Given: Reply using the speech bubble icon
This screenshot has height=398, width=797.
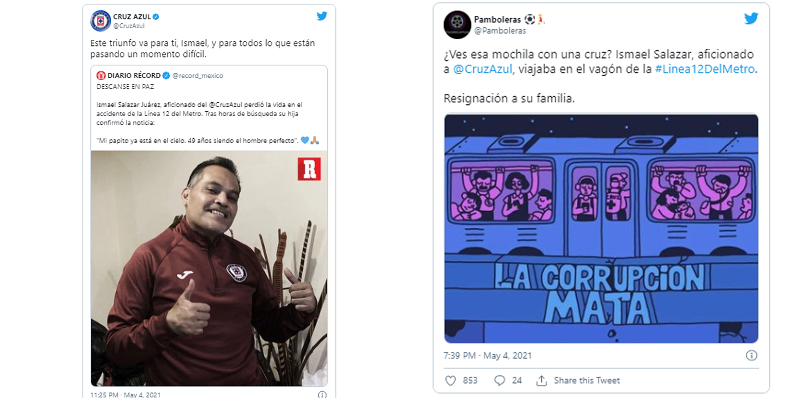Looking at the screenshot, I should 499,380.
